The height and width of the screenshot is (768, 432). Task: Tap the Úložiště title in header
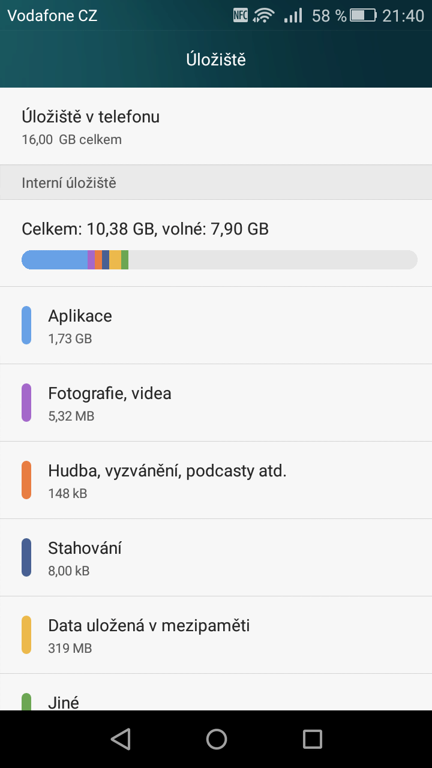click(x=216, y=59)
